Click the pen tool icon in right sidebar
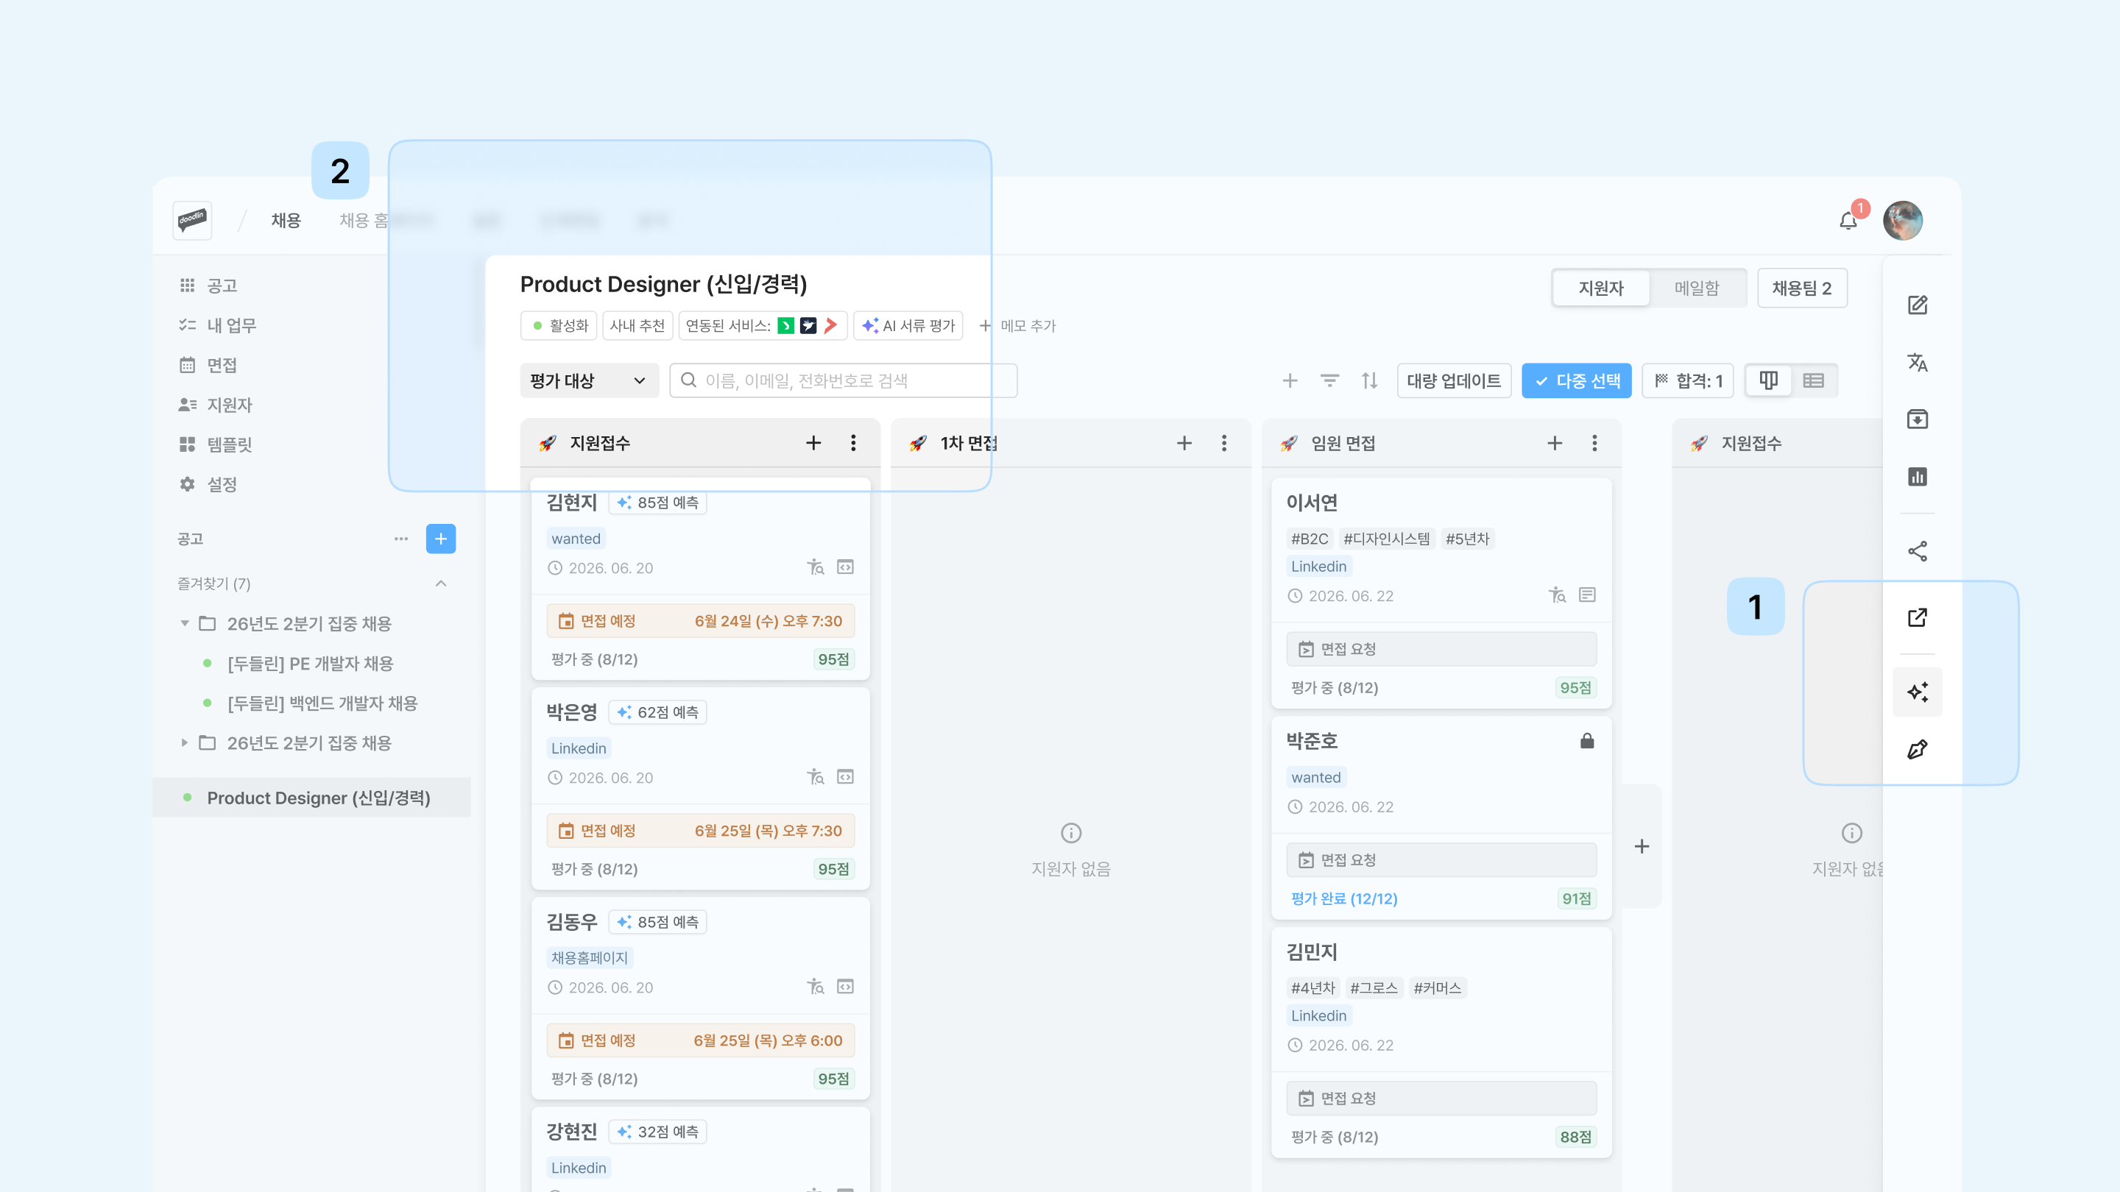 1918,750
